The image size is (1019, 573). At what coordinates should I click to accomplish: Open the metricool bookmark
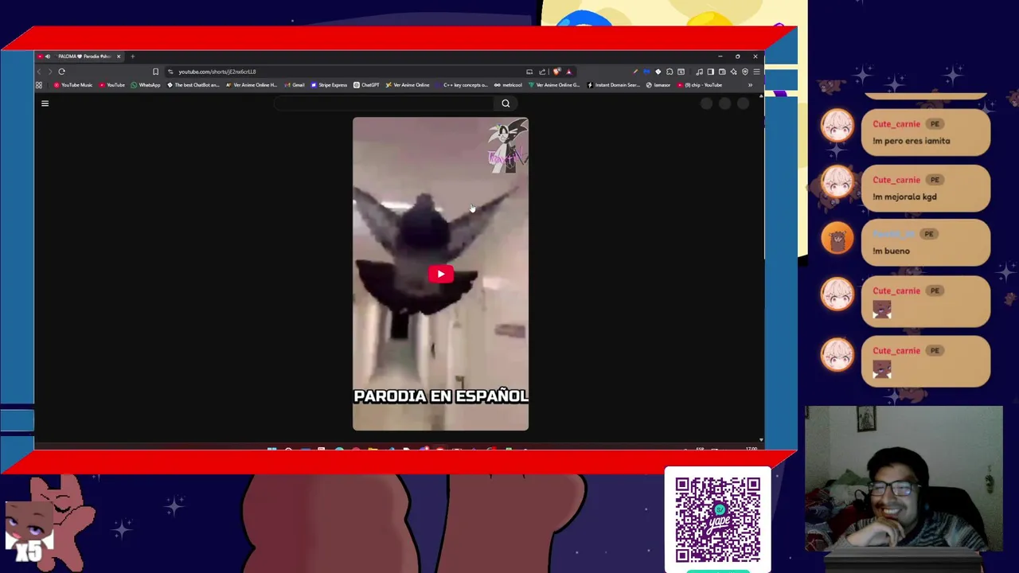click(508, 85)
